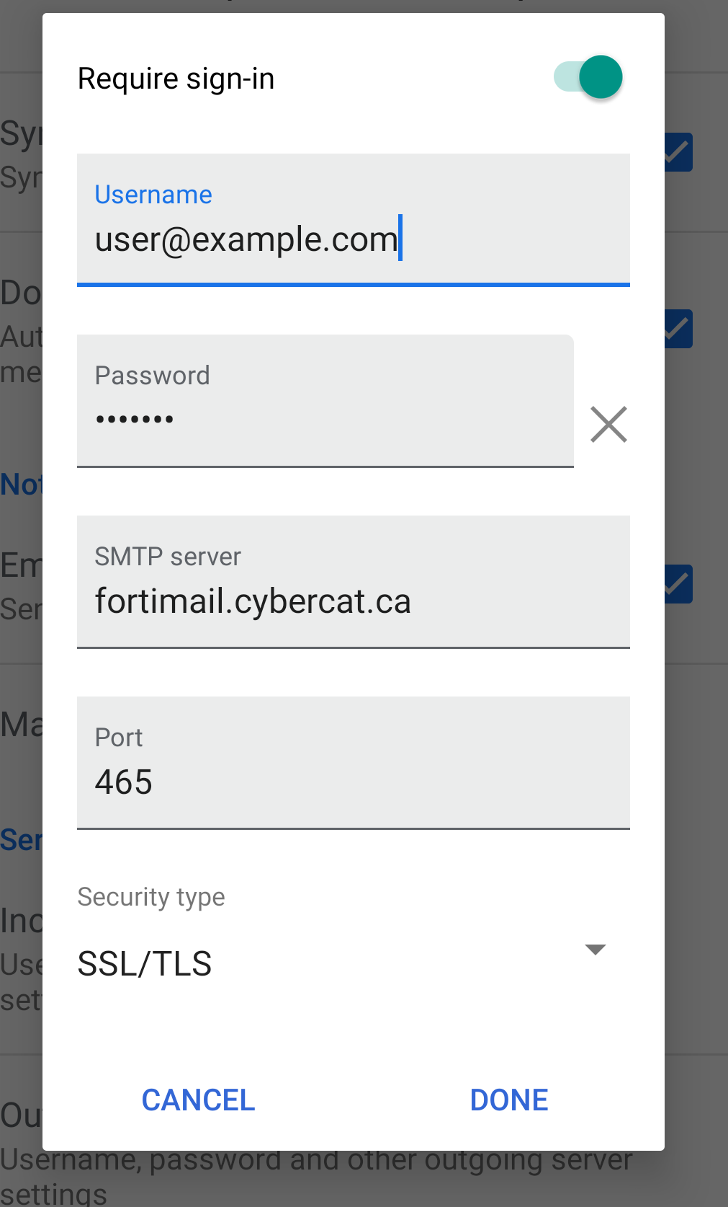Image resolution: width=728 pixels, height=1207 pixels.
Task: Confirm settings with the DONE button
Action: pyautogui.click(x=508, y=1100)
